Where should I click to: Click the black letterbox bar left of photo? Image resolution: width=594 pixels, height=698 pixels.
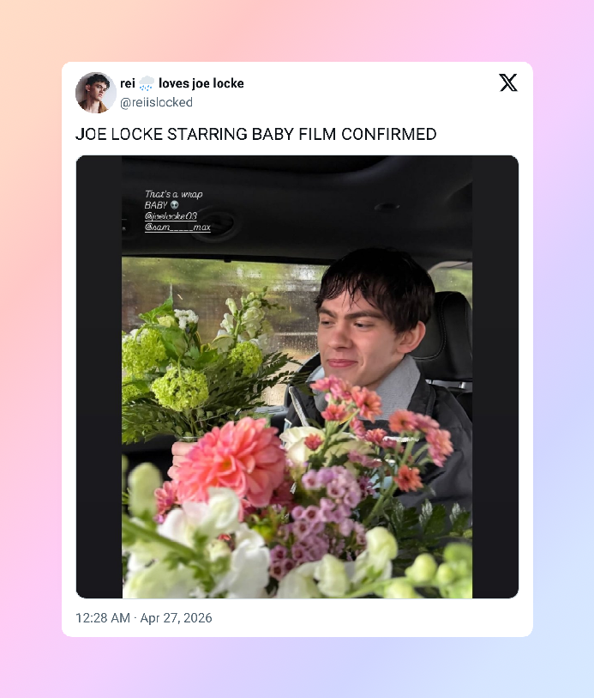(99, 377)
